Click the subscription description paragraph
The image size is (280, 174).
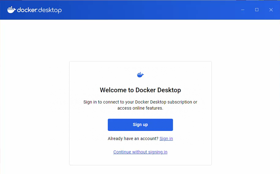tap(140, 105)
